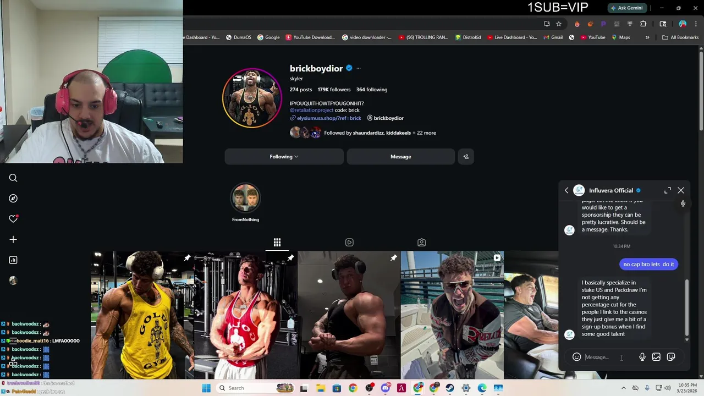704x396 pixels.
Task: Click the page vertical scrollbar
Action: 701,91
